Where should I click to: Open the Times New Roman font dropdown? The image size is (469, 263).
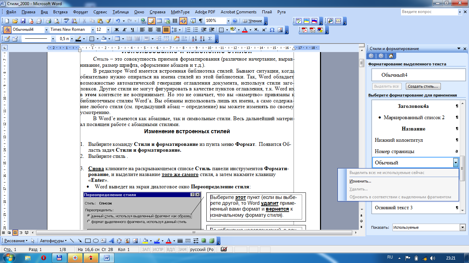93,30
